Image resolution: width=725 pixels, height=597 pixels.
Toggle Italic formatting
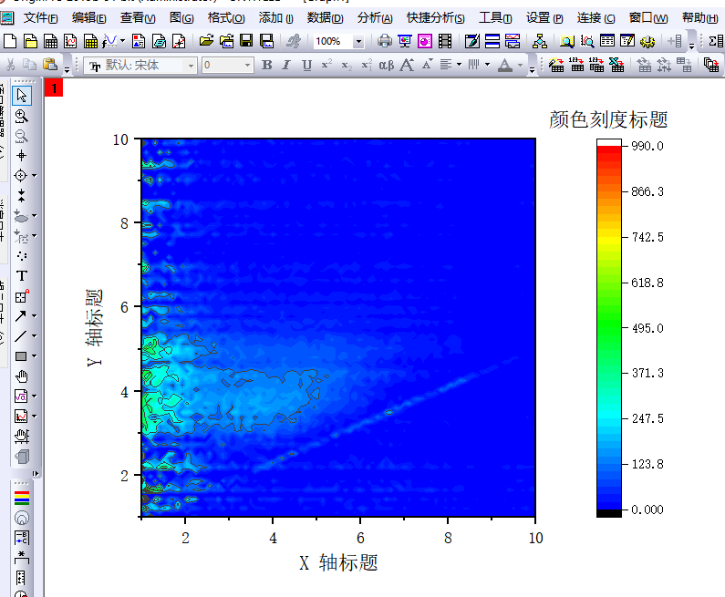pyautogui.click(x=286, y=65)
